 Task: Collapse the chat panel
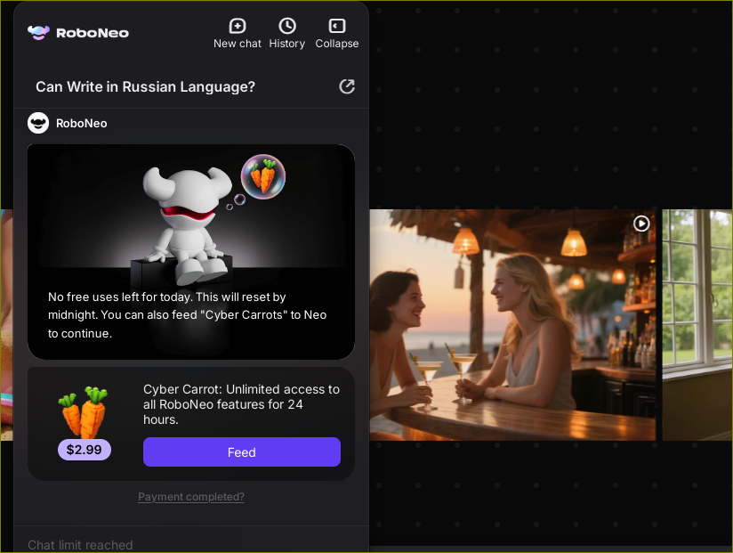coord(336,33)
